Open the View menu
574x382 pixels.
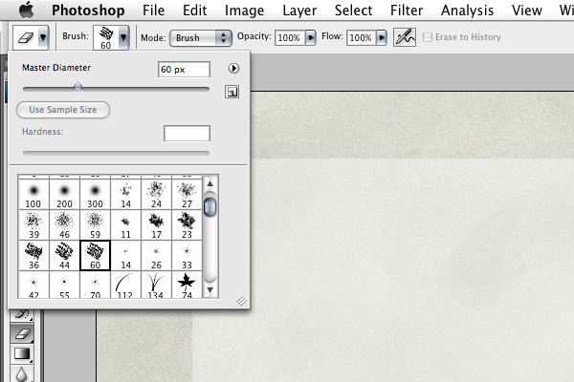[x=527, y=11]
